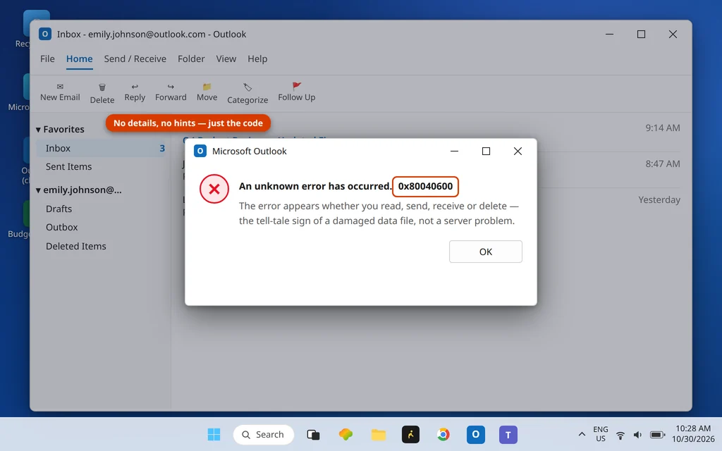Click the taskbar Search box
Image resolution: width=722 pixels, height=451 pixels.
(264, 434)
